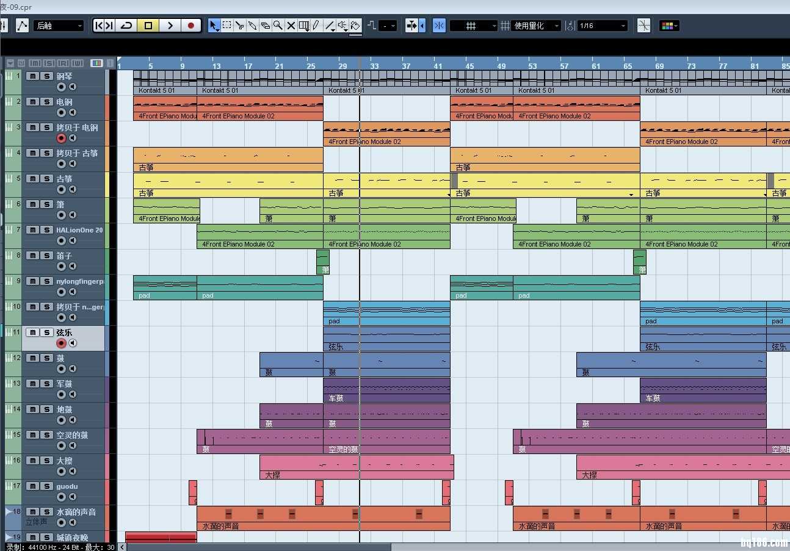Toggle monitor on 空灵的鼓 track

[x=73, y=446]
